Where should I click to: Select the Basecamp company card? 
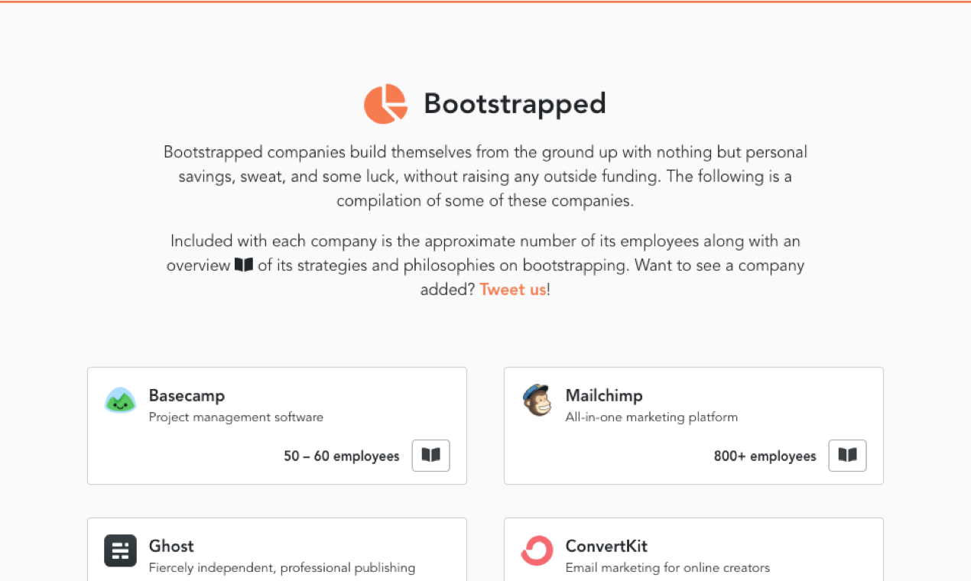(277, 425)
